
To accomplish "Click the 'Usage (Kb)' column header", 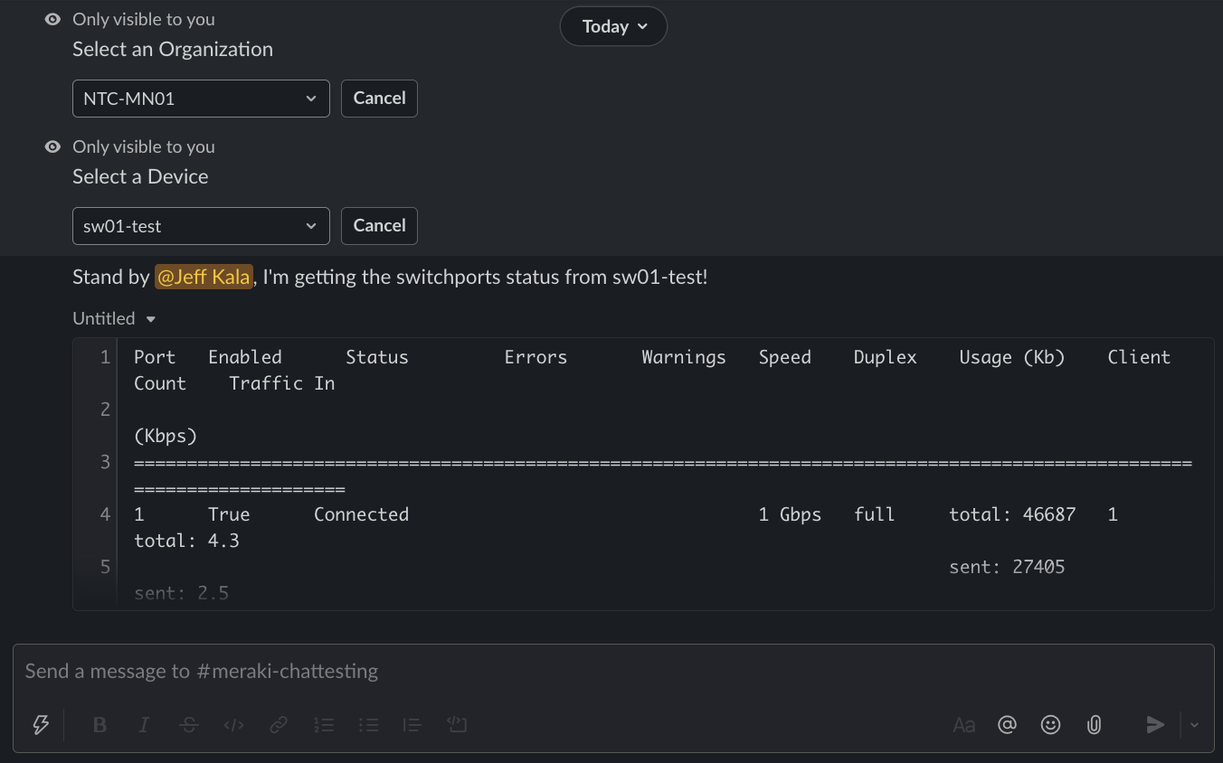I will point(1012,357).
